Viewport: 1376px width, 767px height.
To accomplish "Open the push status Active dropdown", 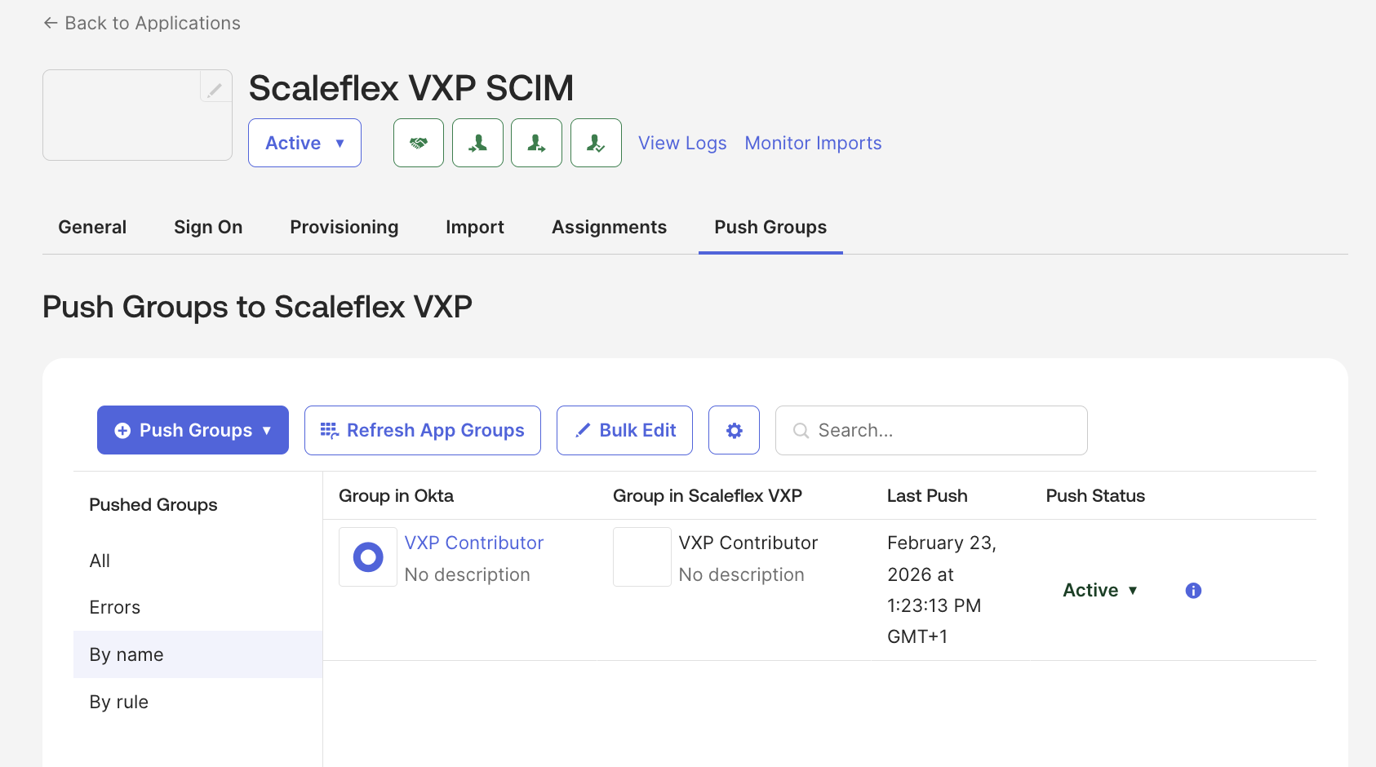I will [1099, 591].
